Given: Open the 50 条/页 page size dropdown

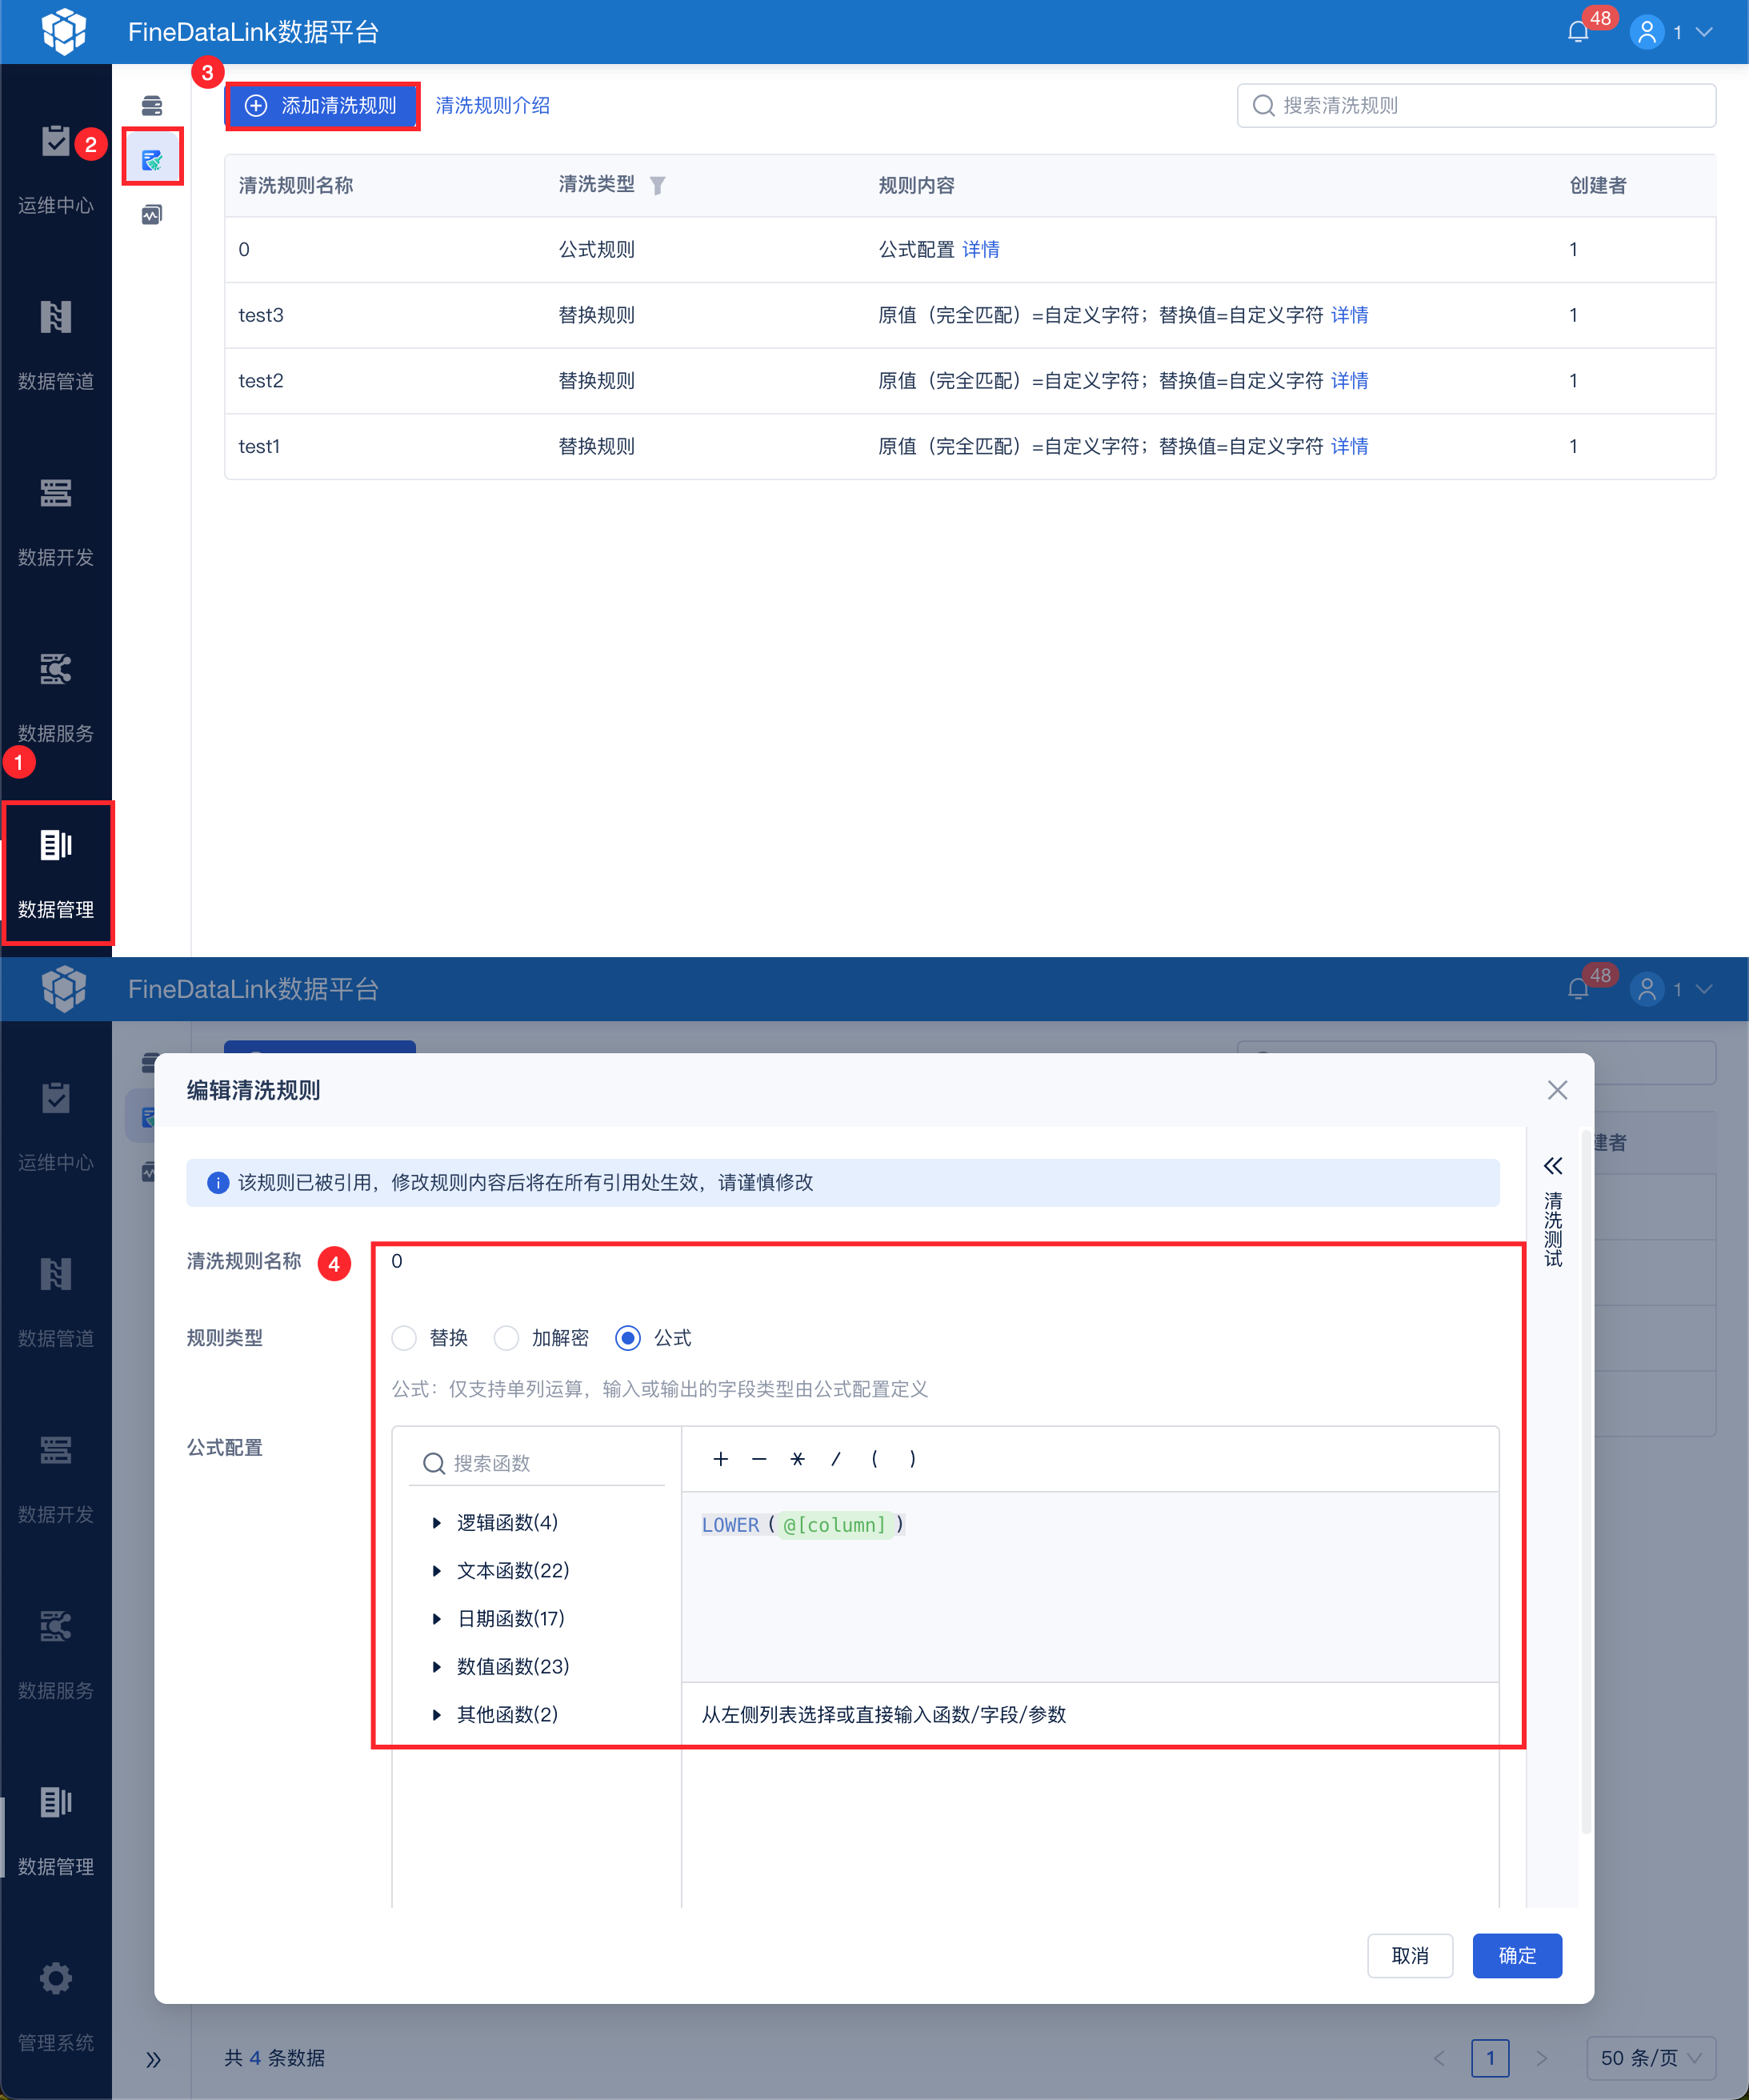Looking at the screenshot, I should pos(1650,2058).
